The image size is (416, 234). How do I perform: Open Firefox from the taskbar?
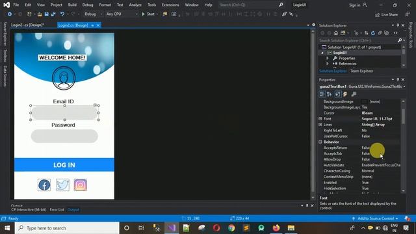tap(276, 228)
